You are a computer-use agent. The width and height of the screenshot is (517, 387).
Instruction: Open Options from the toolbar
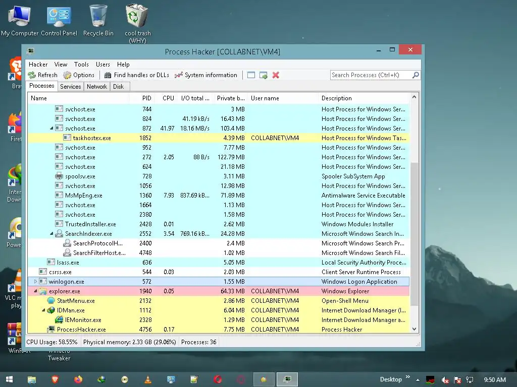click(x=79, y=76)
